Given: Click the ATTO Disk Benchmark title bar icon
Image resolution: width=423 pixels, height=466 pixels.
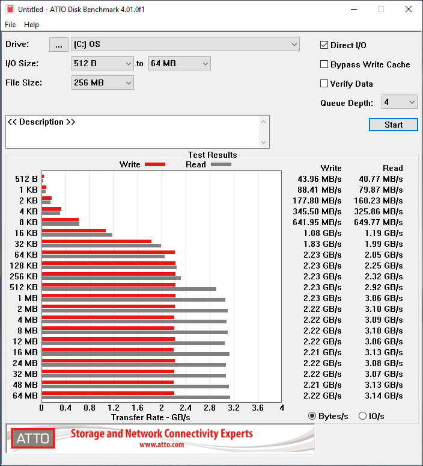Looking at the screenshot, I should 10,9.
